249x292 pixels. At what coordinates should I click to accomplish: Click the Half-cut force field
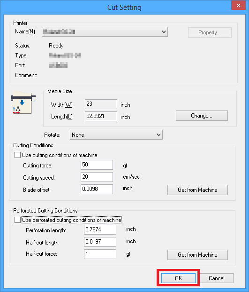[100, 254]
